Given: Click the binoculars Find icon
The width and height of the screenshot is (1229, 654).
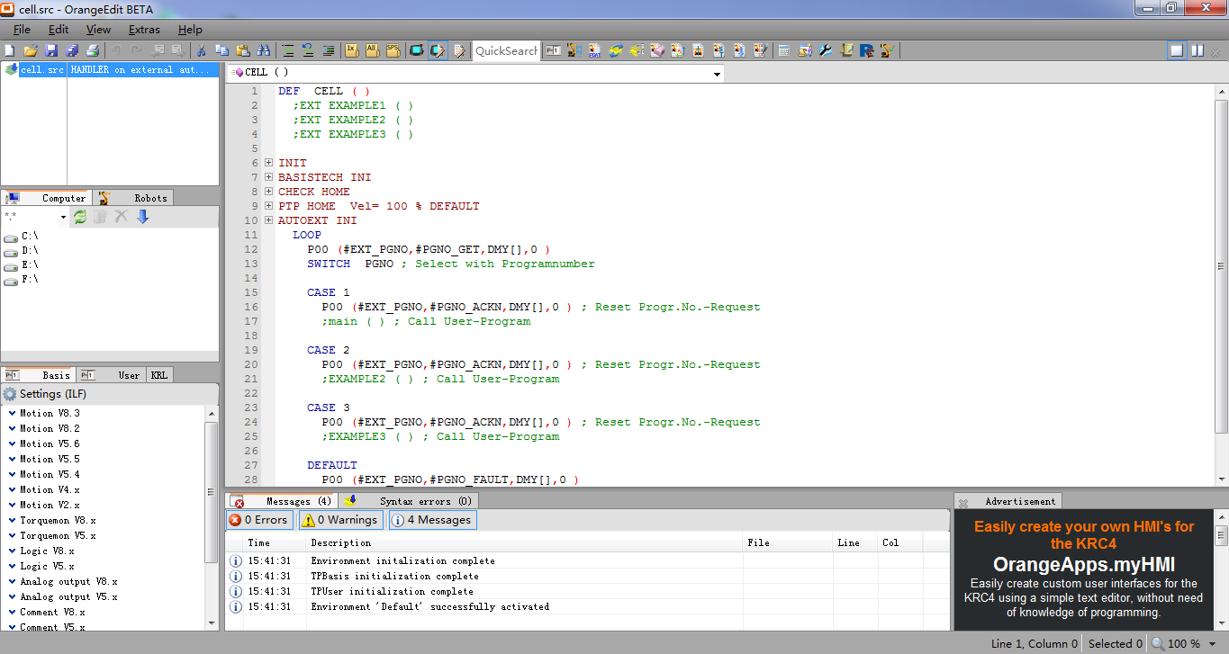Looking at the screenshot, I should [x=264, y=51].
